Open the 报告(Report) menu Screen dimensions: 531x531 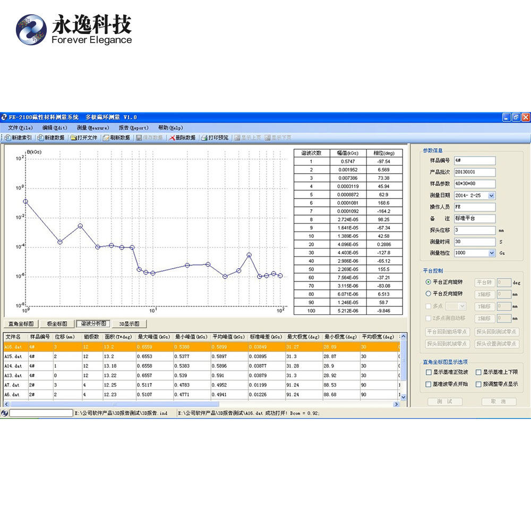133,127
